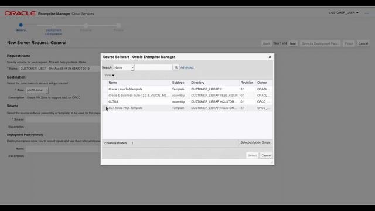Select the Oracle E-Business Suite 12.2.8 row

187,95
